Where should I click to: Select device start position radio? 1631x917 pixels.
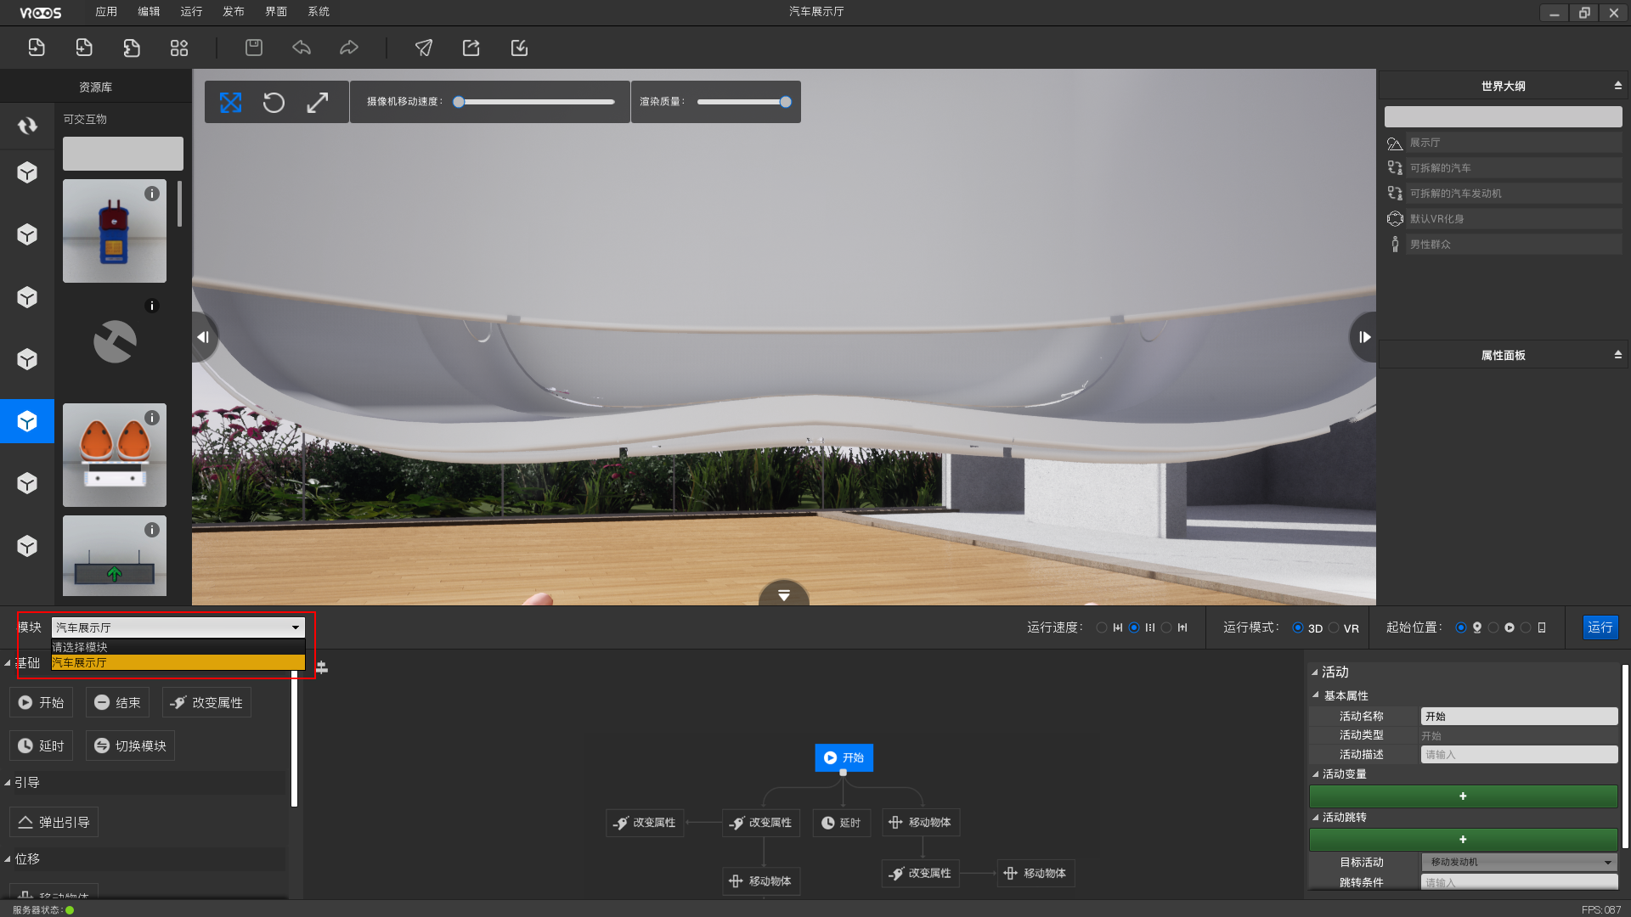(x=1526, y=627)
